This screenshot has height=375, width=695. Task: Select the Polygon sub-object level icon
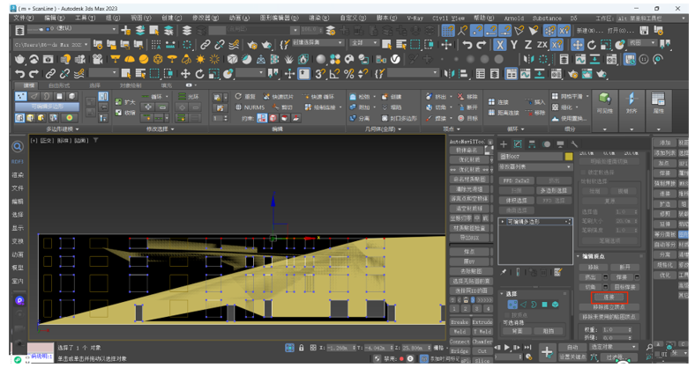click(544, 305)
